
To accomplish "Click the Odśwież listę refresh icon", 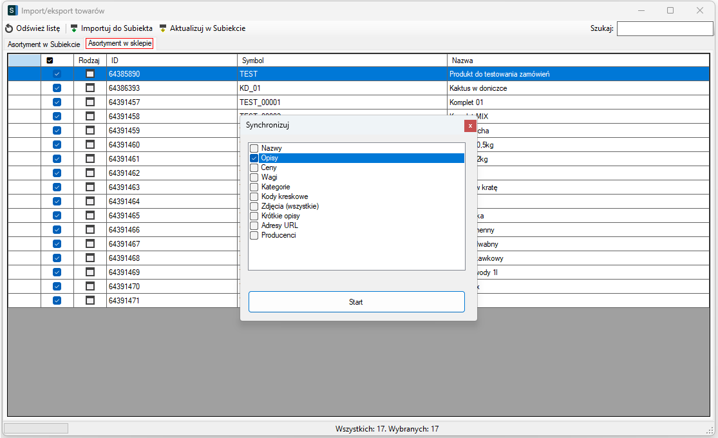I will click(9, 29).
